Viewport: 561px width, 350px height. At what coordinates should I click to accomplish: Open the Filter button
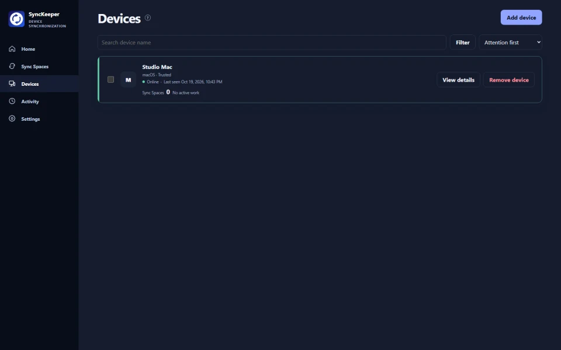pyautogui.click(x=463, y=42)
